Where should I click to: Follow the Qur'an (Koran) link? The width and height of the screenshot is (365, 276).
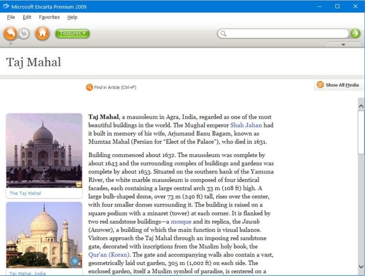(109, 255)
